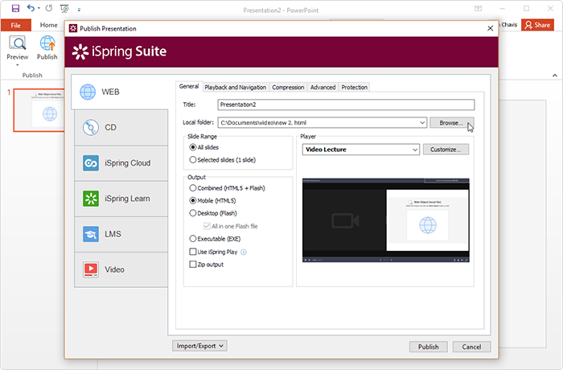The image size is (563, 370).
Task: Click the Publish globe icon in ribbon
Action: pos(47,43)
